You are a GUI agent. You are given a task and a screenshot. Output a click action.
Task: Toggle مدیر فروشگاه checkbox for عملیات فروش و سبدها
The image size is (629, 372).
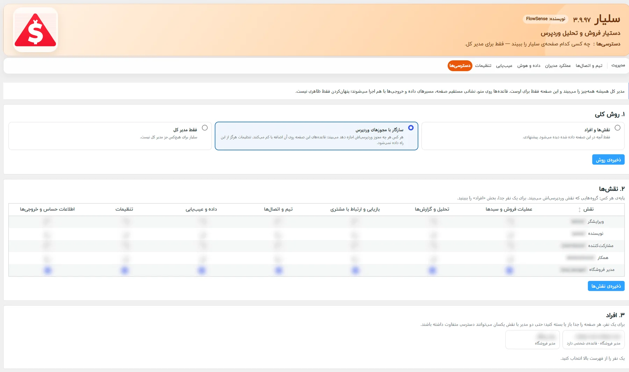pos(509,270)
